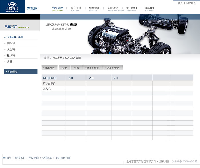Click the 汽车展厅 Showroom sidebar heading

(16, 27)
